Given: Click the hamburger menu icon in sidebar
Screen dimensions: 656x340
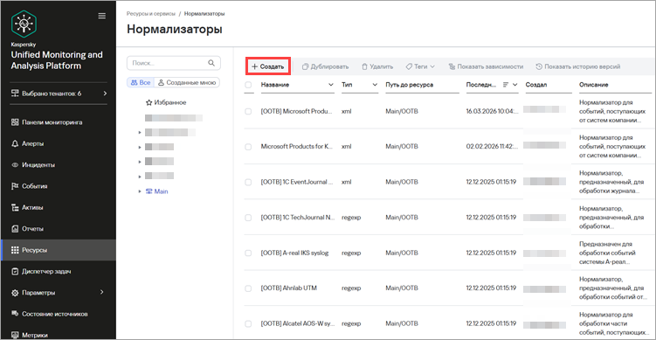Looking at the screenshot, I should [x=101, y=16].
